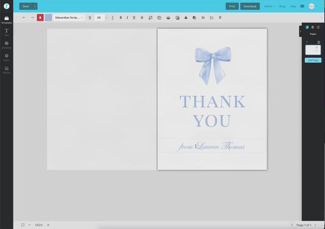The width and height of the screenshot is (325, 229).
Task: Select the page 1 thumbnail
Action: 313,50
